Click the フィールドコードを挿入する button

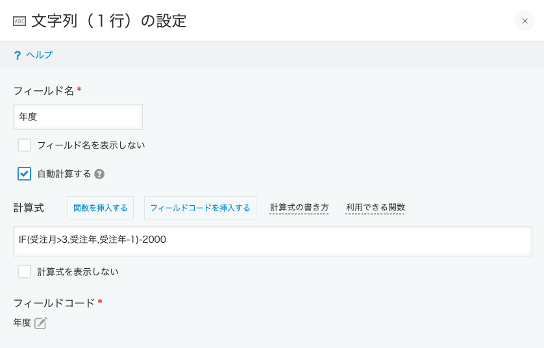[x=200, y=208]
